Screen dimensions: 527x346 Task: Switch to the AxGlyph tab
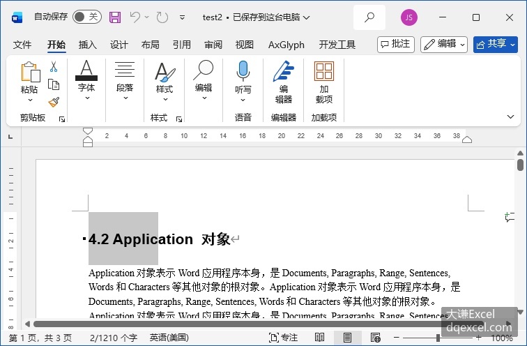coord(287,45)
